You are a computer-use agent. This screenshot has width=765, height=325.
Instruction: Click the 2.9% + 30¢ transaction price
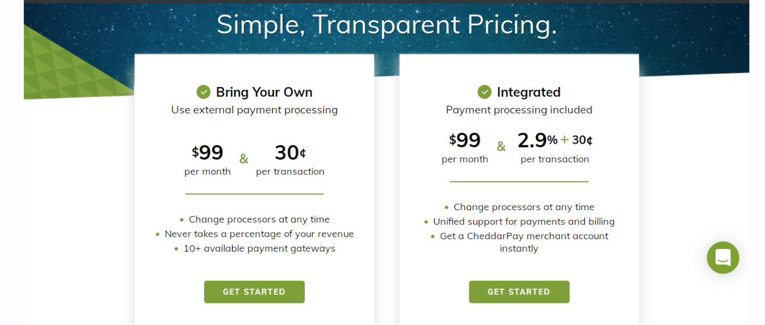(x=555, y=147)
